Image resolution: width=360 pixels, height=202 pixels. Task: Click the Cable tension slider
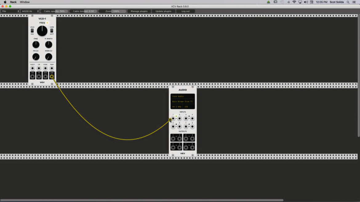(x=83, y=11)
